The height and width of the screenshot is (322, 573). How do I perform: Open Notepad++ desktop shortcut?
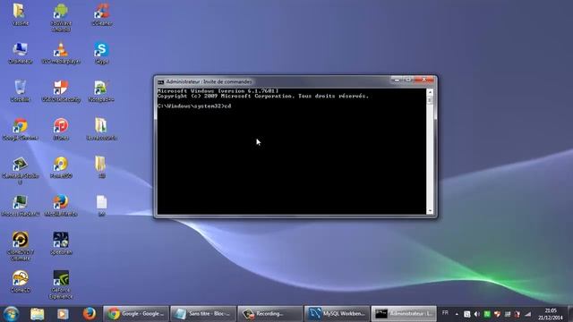101,91
